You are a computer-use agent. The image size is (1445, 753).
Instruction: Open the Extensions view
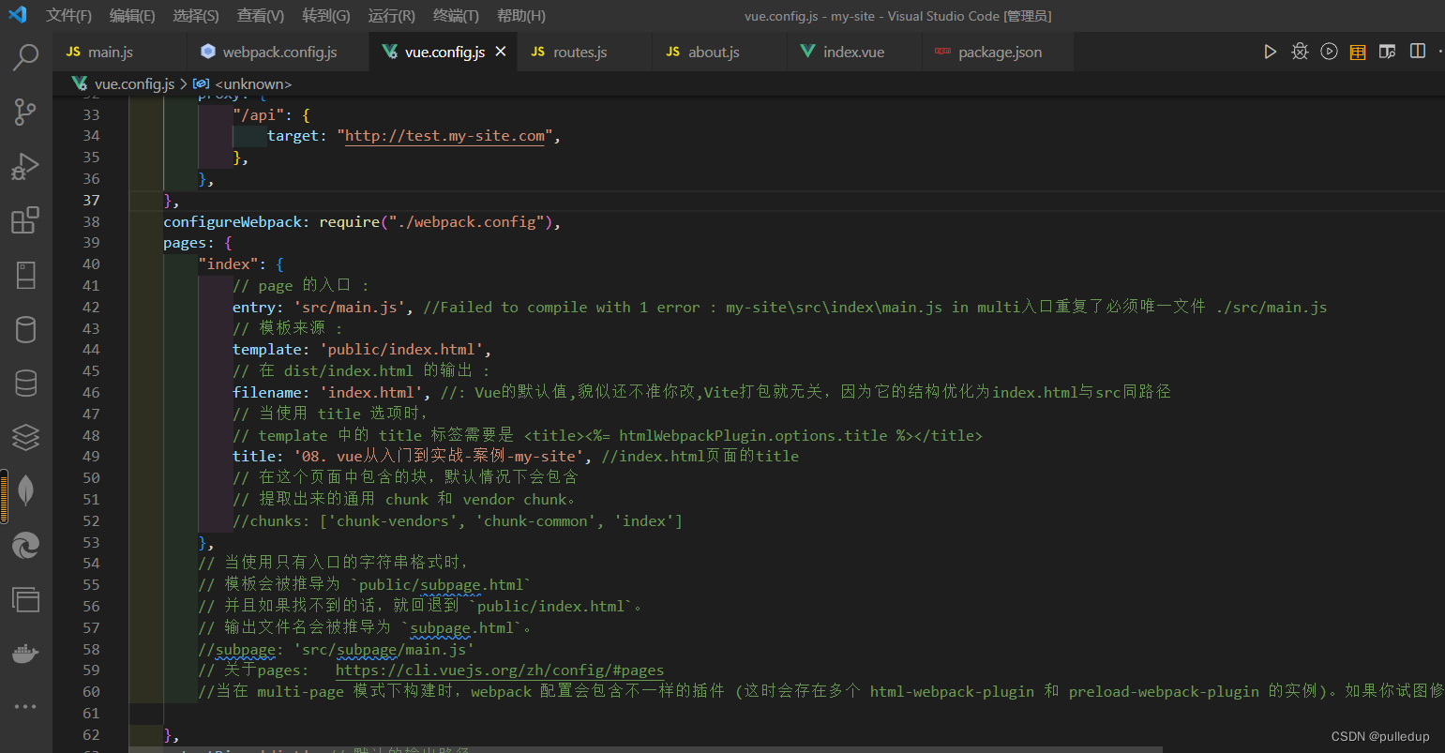25,220
